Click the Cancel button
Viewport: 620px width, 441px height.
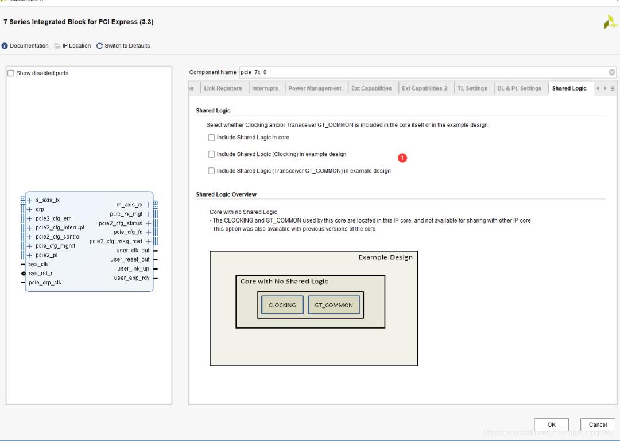pyautogui.click(x=598, y=425)
